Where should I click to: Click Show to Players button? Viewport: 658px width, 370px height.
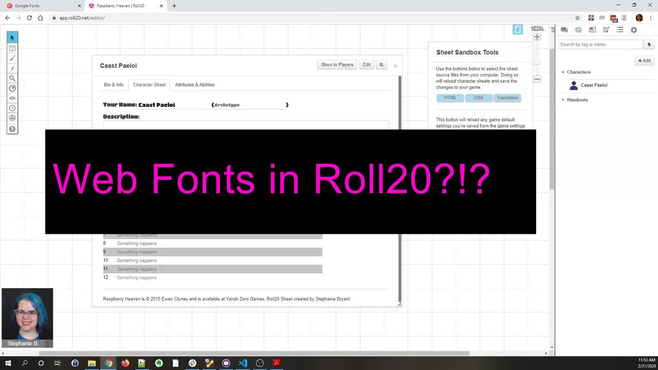[x=337, y=65]
